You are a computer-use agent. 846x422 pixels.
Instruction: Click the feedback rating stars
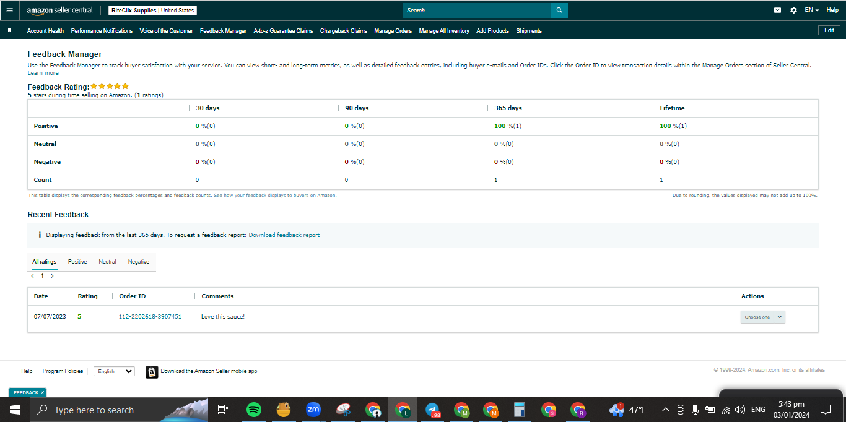point(110,87)
